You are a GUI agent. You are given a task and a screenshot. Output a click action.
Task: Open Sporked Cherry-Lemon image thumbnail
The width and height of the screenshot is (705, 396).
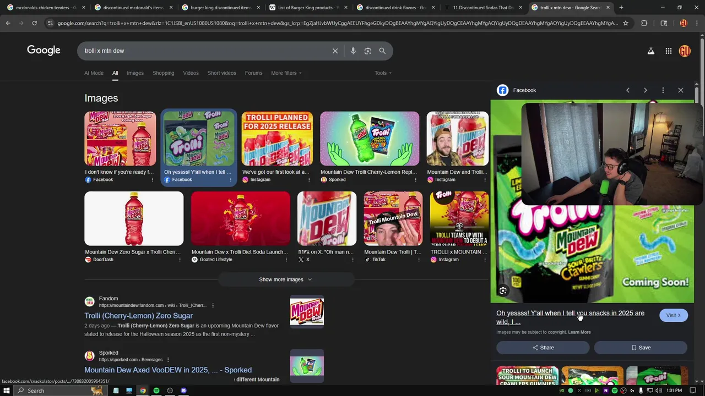tap(370, 139)
